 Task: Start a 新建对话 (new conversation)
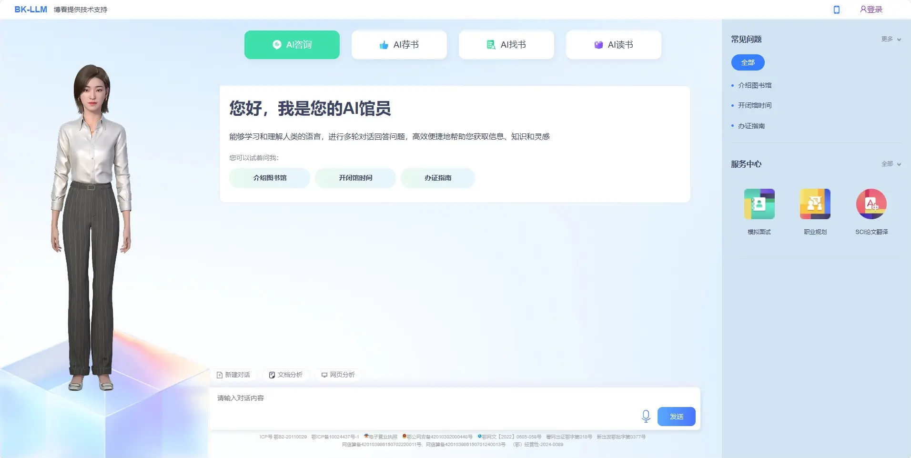click(233, 375)
